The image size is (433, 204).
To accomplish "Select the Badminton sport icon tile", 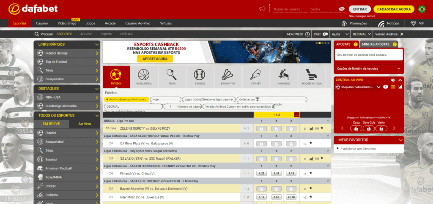I will [x=228, y=77].
